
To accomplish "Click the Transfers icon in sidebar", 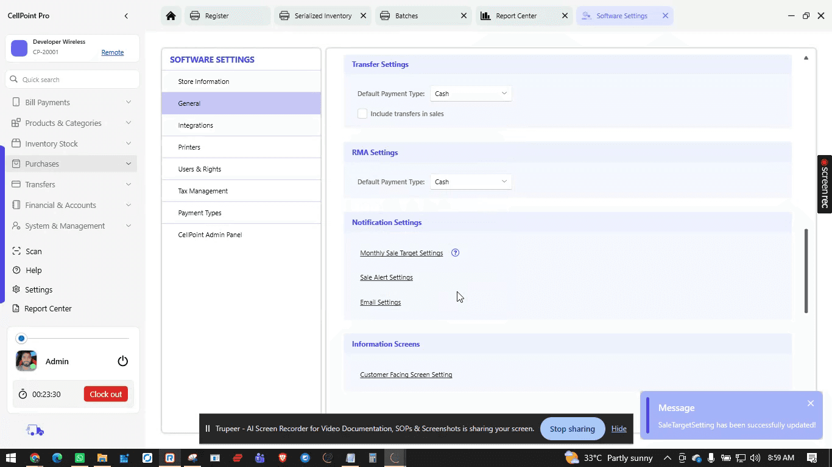I will (x=16, y=184).
